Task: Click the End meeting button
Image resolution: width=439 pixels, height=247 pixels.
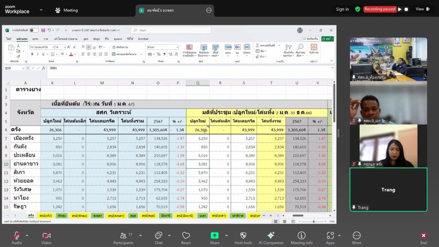Action: pyautogui.click(x=423, y=235)
